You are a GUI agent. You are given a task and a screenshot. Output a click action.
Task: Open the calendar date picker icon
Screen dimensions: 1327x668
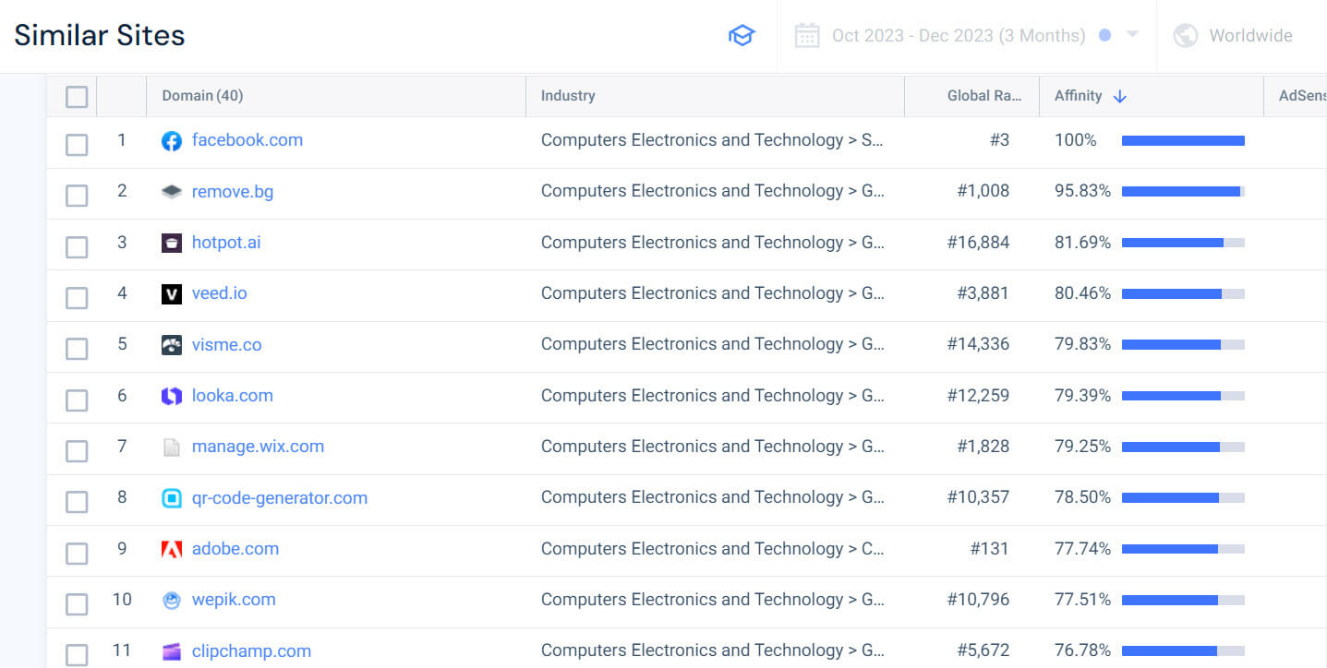coord(807,34)
